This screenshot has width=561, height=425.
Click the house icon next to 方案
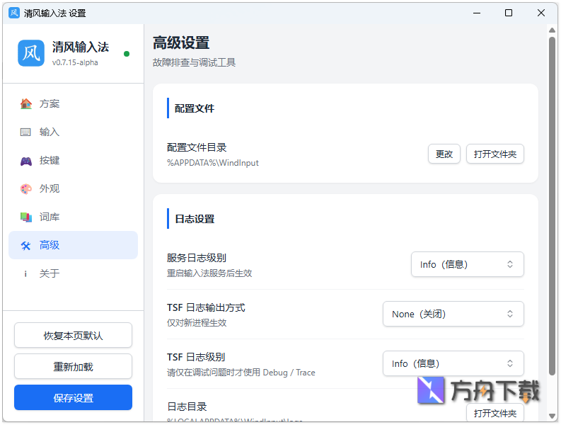[x=25, y=103]
